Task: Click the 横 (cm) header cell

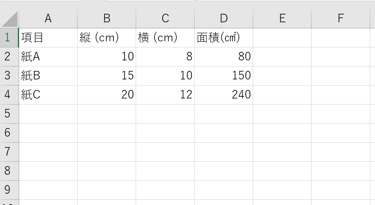Action: 165,38
